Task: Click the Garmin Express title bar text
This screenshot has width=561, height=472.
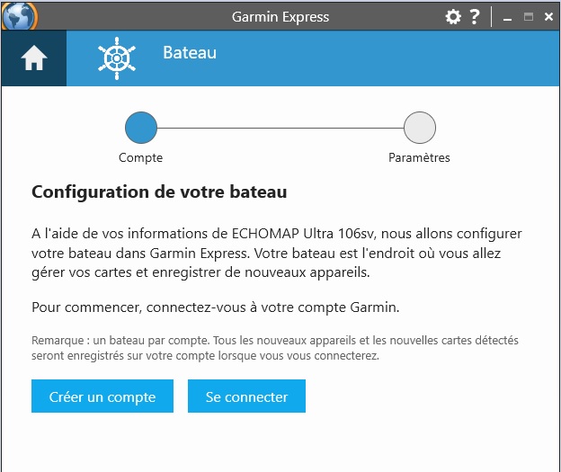Action: point(280,17)
